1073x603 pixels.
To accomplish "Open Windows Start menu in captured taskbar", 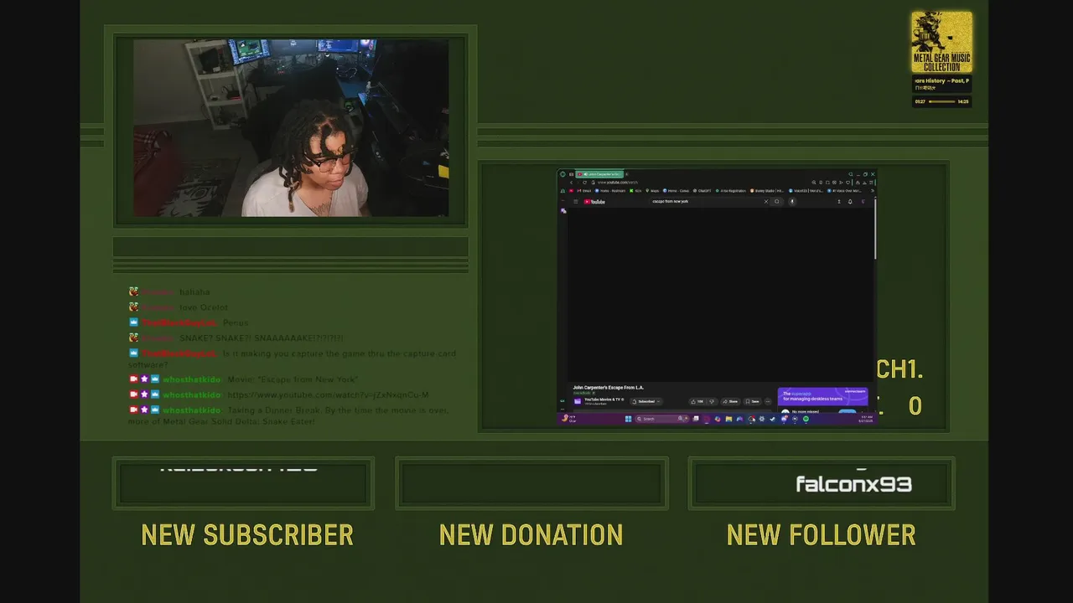I will coord(628,419).
